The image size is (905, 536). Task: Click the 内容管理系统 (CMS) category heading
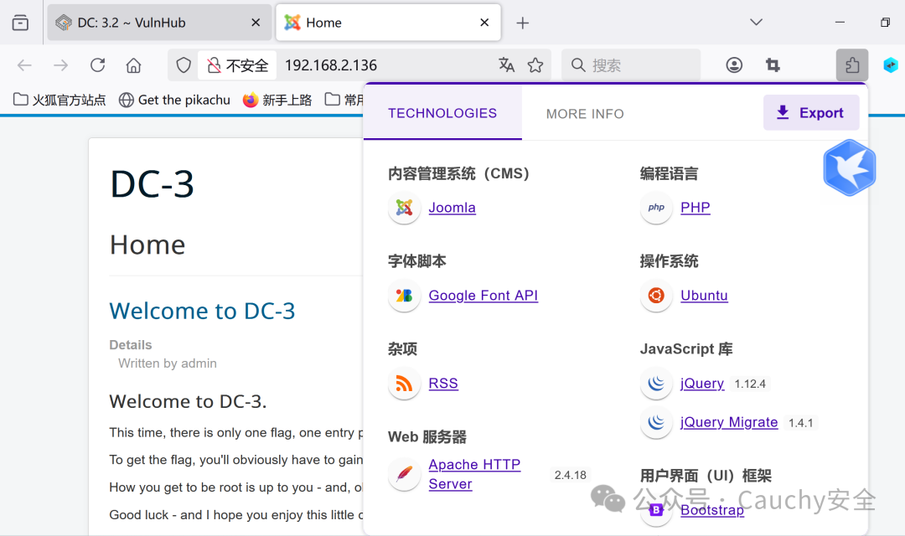coord(459,173)
